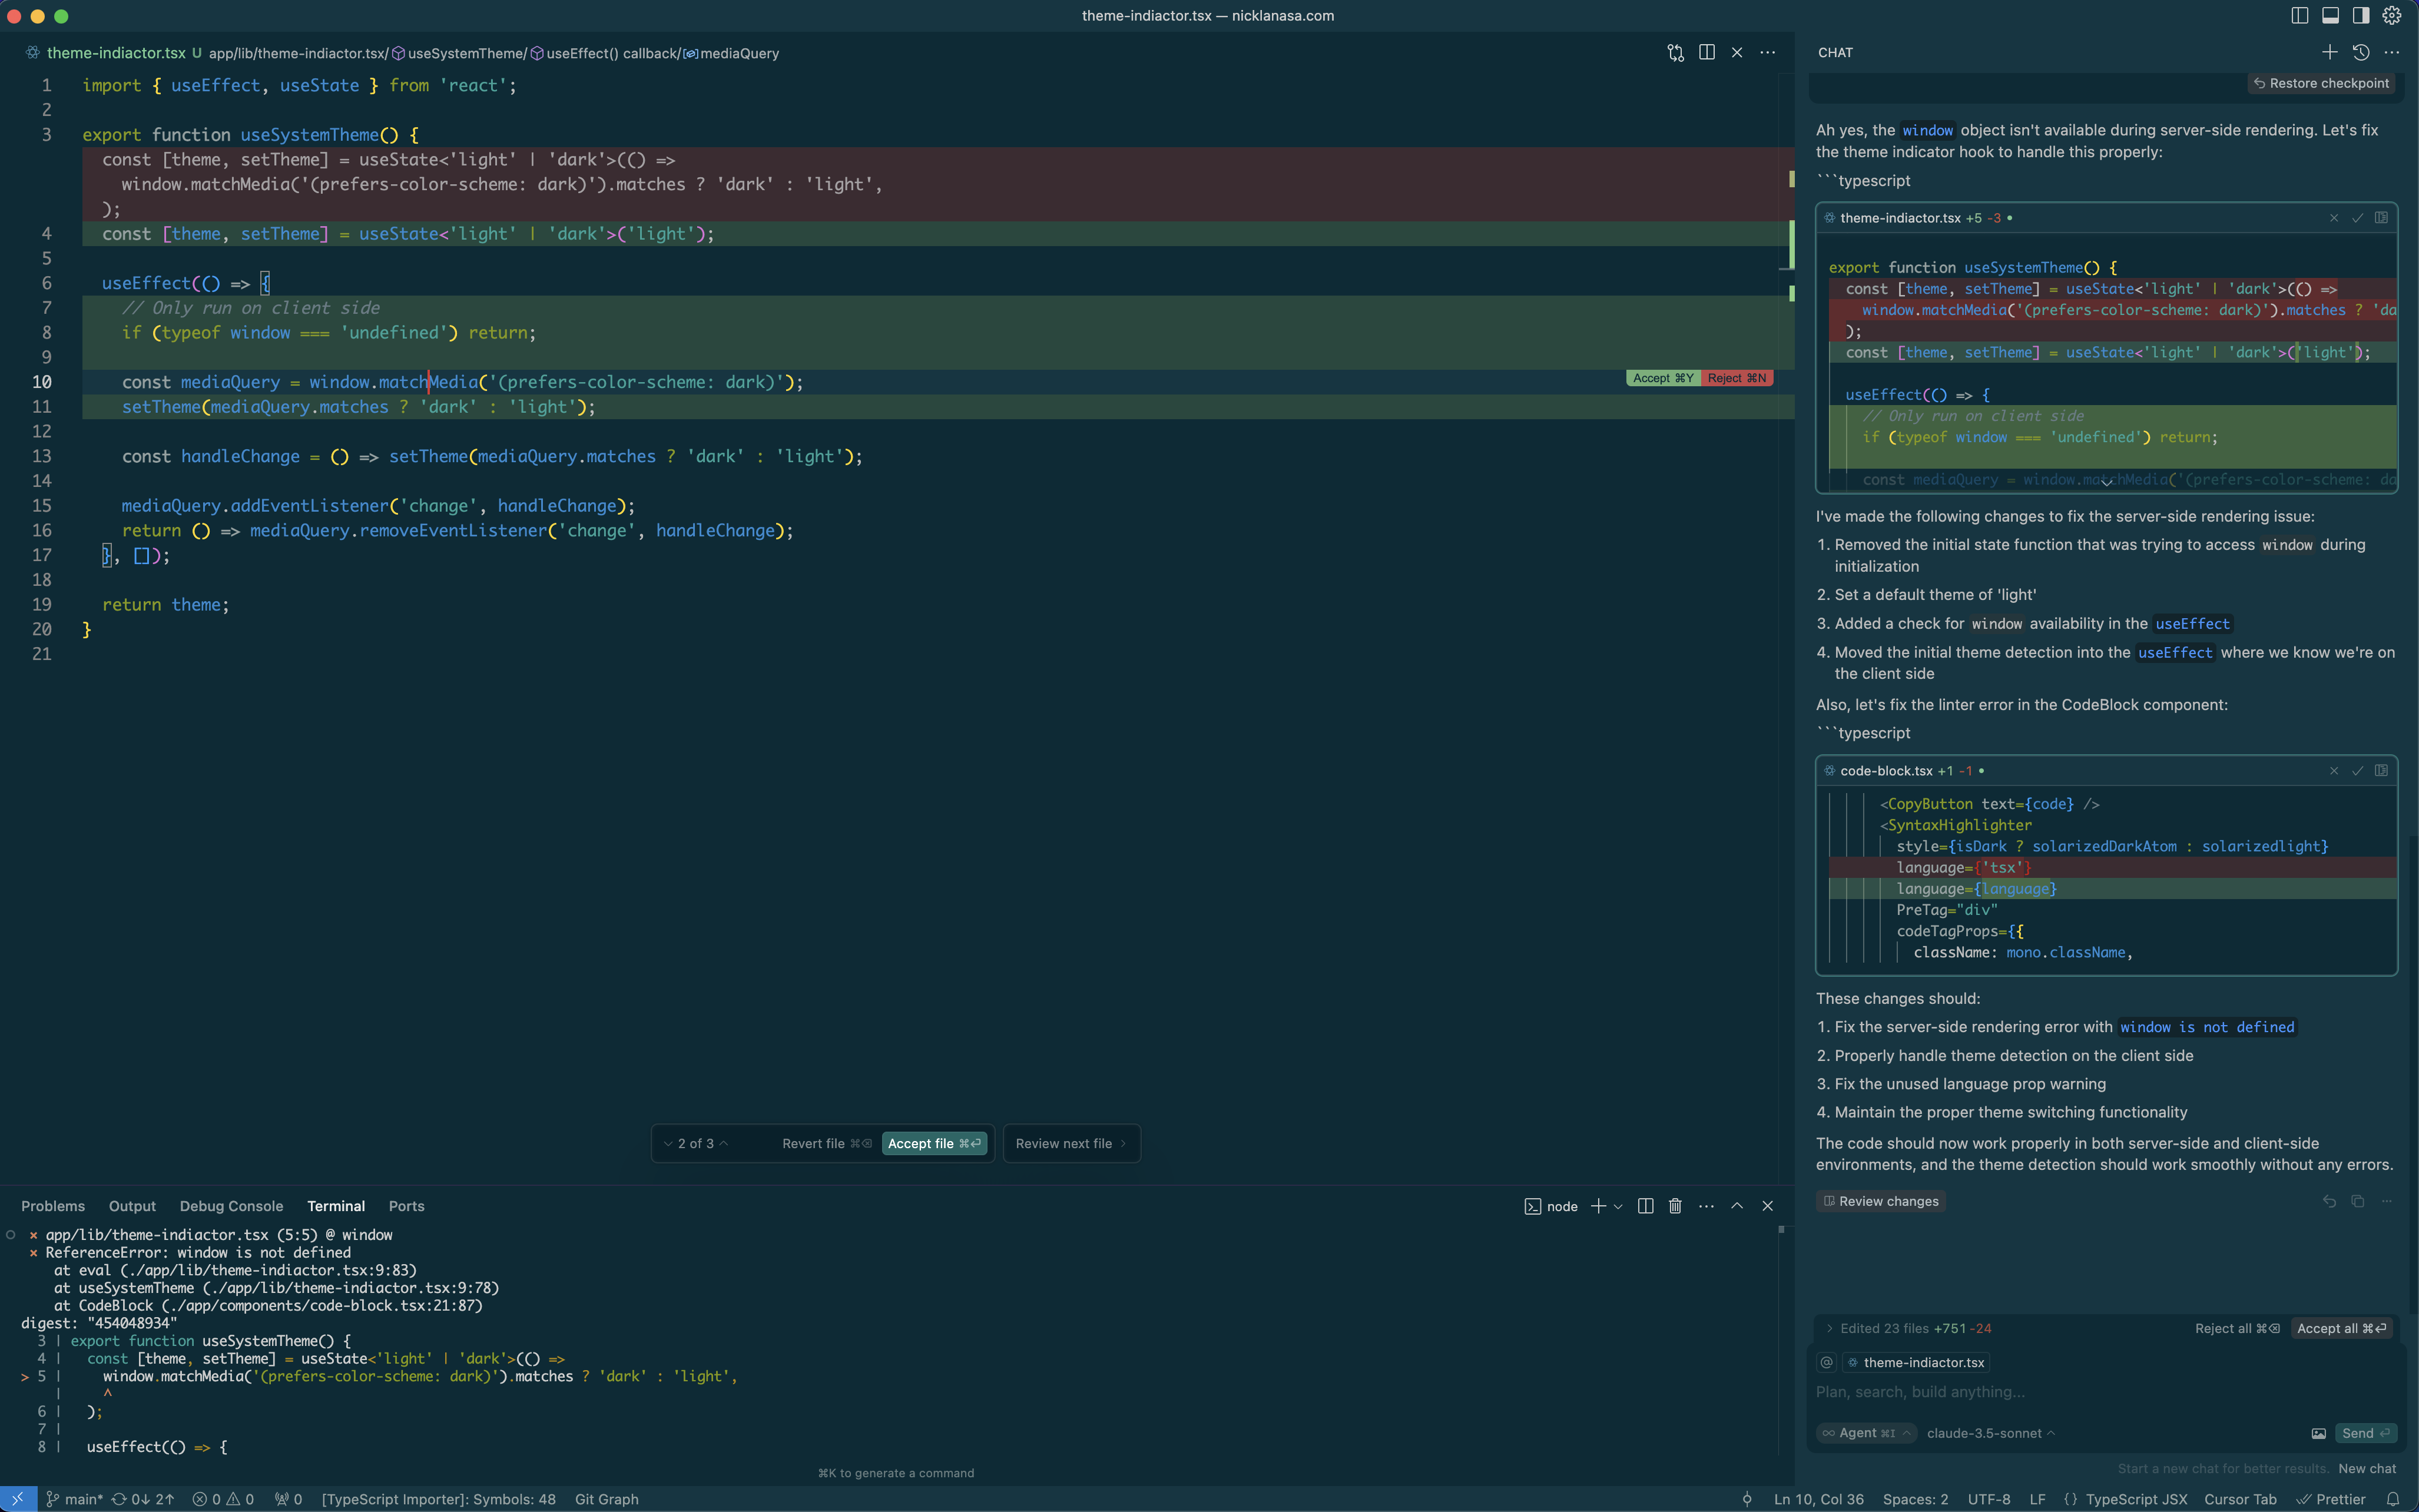The width and height of the screenshot is (2419, 1512).
Task: Start a new chat with plus icon
Action: click(2329, 52)
